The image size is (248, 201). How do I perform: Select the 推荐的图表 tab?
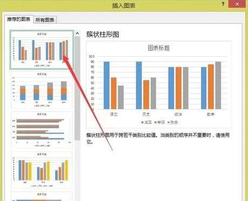[19, 19]
